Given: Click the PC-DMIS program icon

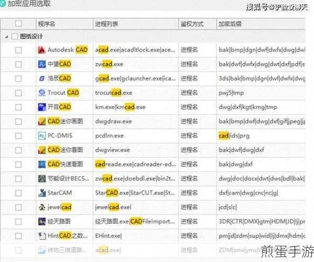Looking at the screenshot, I should (x=42, y=136).
